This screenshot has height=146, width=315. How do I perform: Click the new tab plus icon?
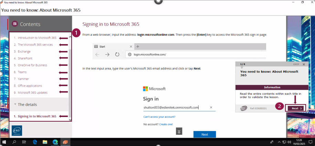138,46
